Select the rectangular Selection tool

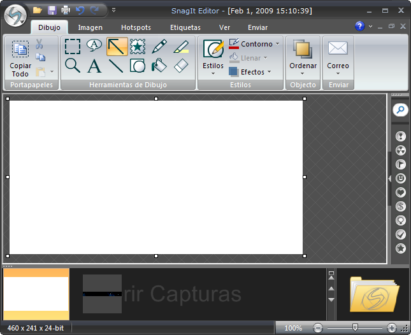tap(73, 46)
